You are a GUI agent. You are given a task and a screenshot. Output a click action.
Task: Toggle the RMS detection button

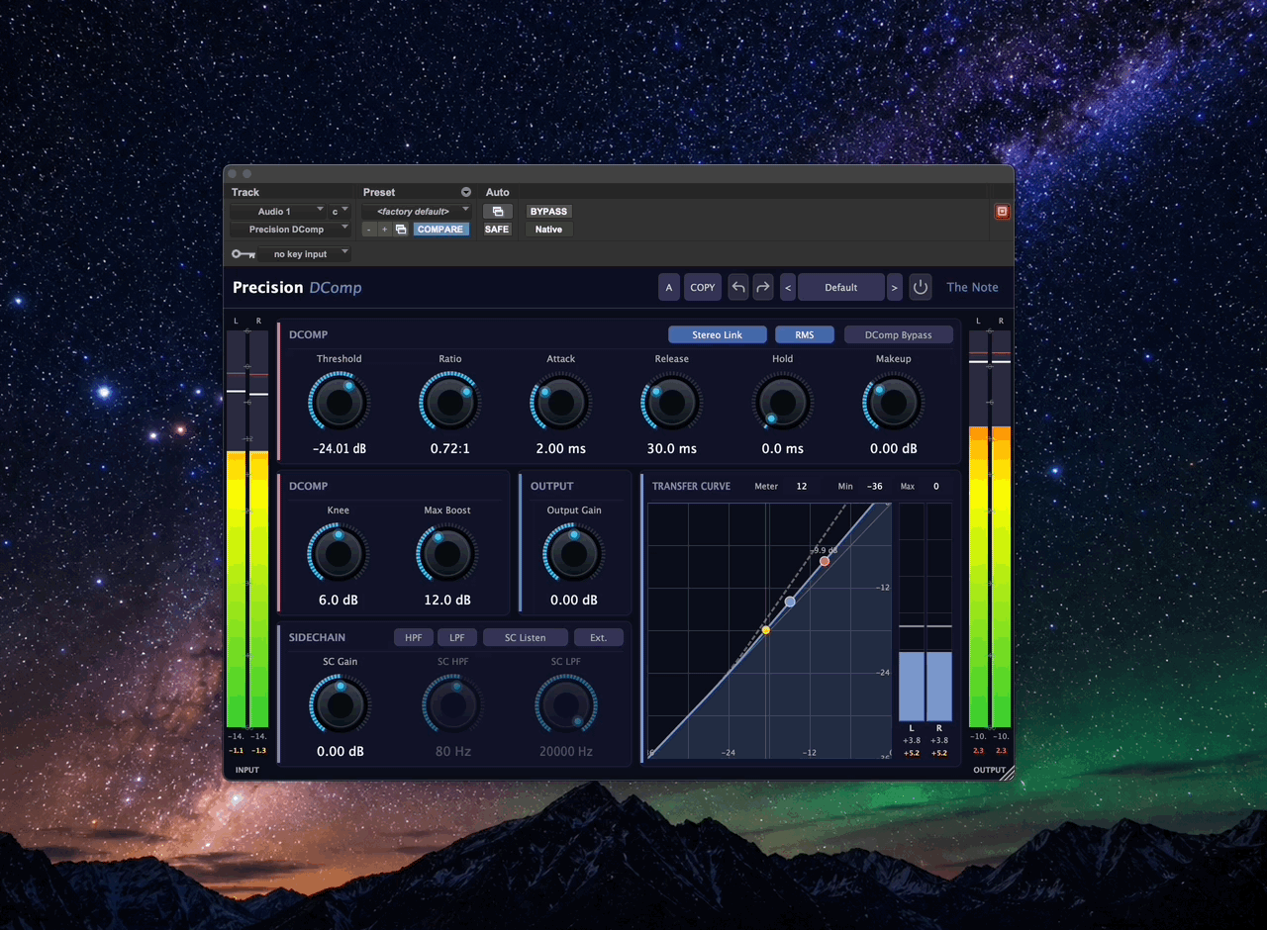tap(805, 334)
